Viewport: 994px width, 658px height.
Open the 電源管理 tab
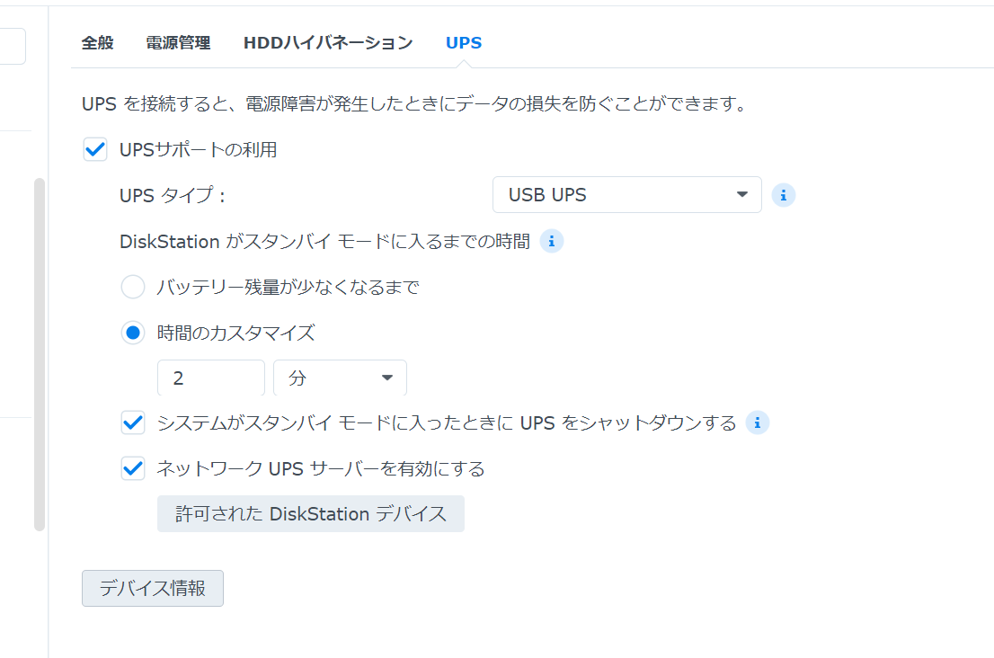[x=177, y=41]
